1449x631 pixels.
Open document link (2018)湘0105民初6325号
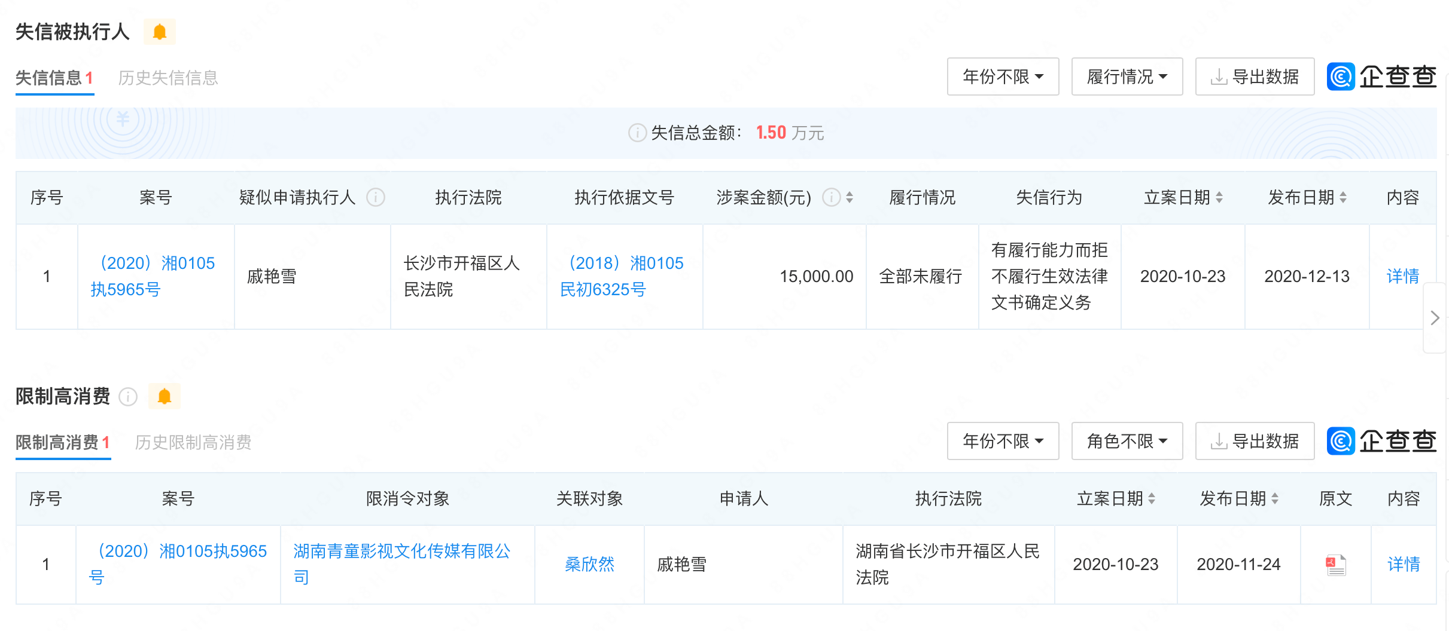click(622, 276)
